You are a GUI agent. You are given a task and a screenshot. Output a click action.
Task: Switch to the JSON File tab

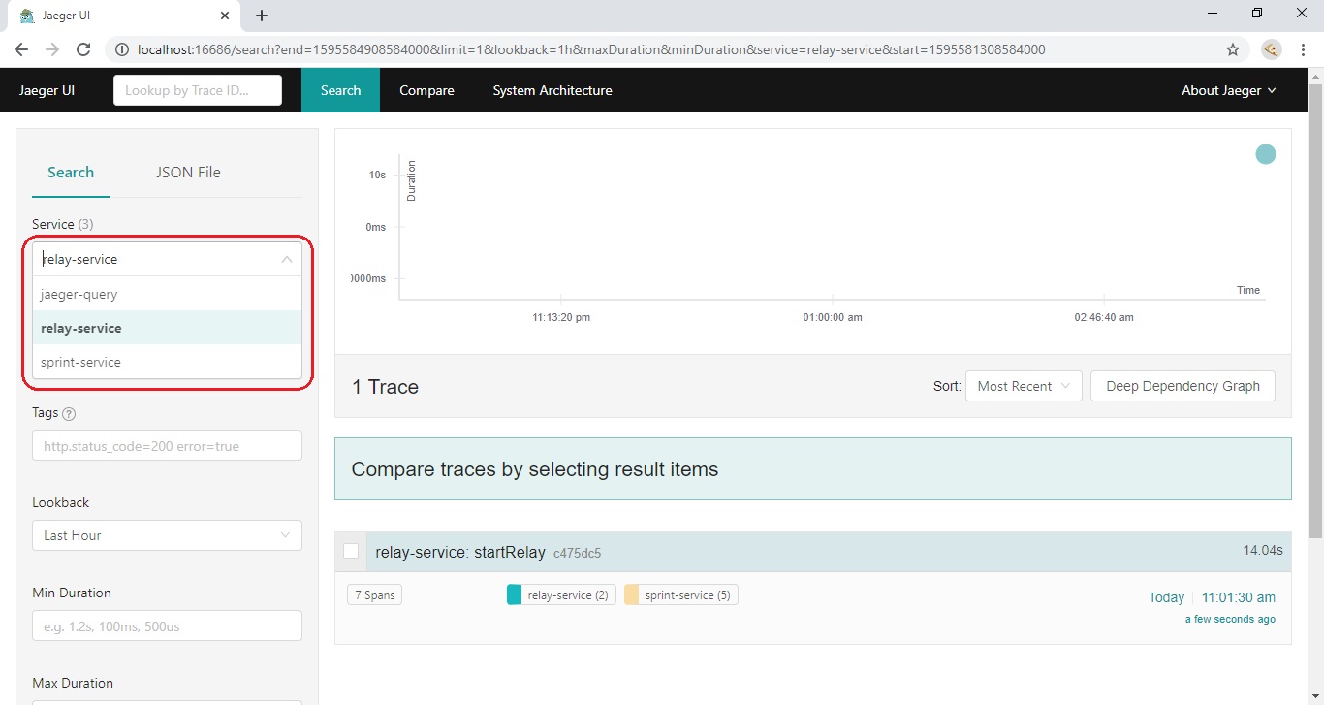click(x=188, y=173)
